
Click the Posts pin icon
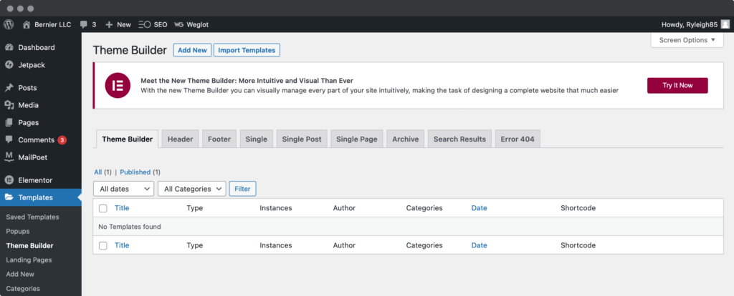[9, 88]
